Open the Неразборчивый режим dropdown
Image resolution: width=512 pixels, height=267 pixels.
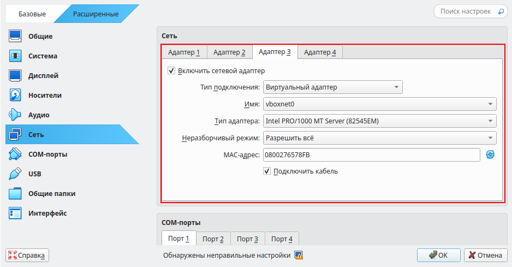tap(379, 138)
